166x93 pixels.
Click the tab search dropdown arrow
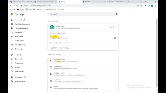(141, 2)
